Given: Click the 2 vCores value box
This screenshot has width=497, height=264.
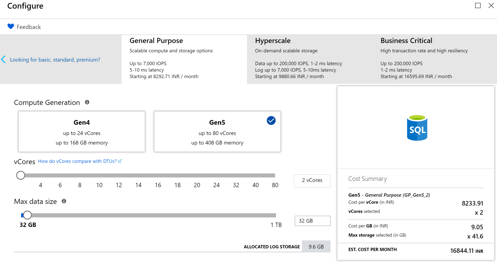Looking at the screenshot, I should (312, 181).
